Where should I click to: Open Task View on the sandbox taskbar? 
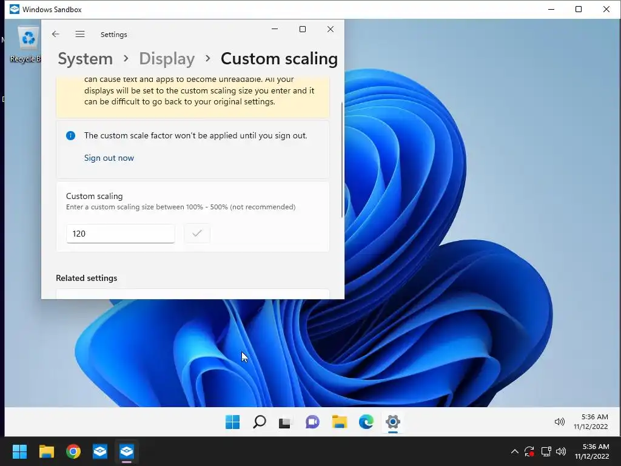(x=285, y=422)
